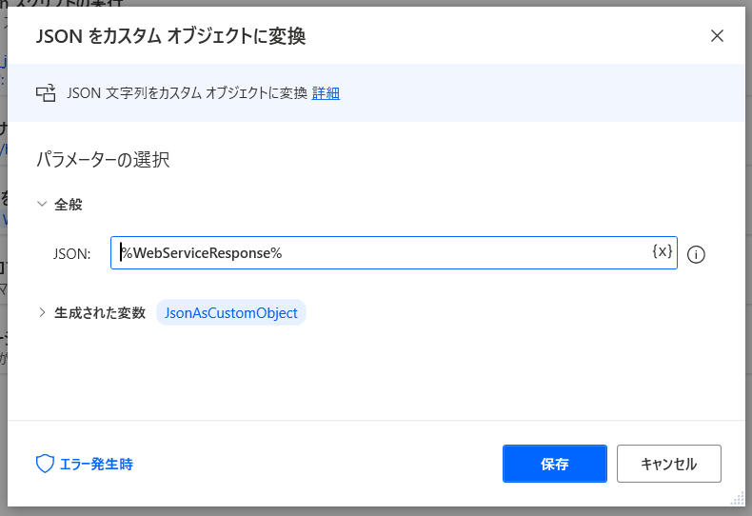Click the 生成された変数 label

pos(100,313)
